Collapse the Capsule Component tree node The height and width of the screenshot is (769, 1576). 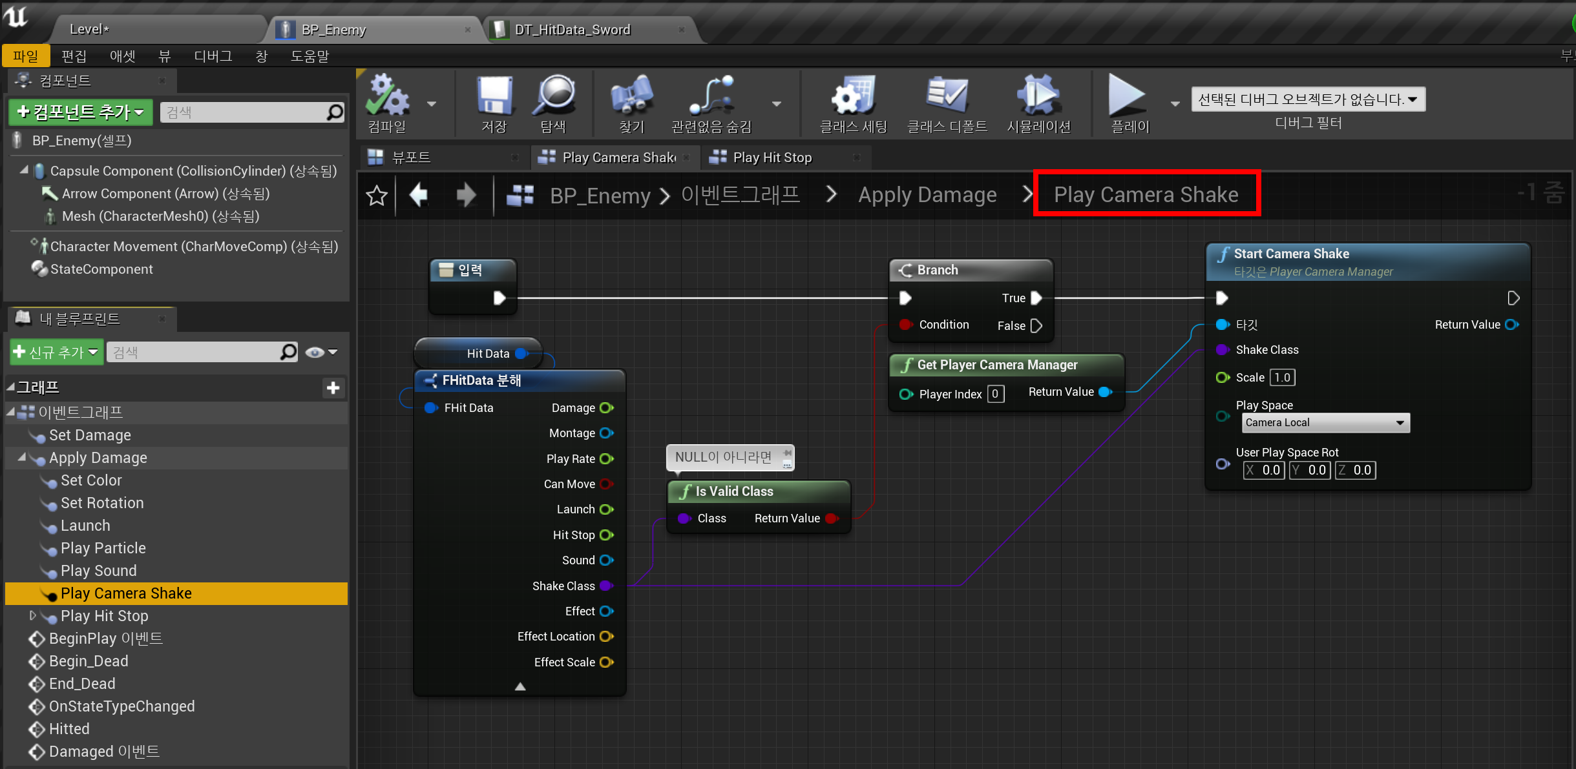coord(24,170)
